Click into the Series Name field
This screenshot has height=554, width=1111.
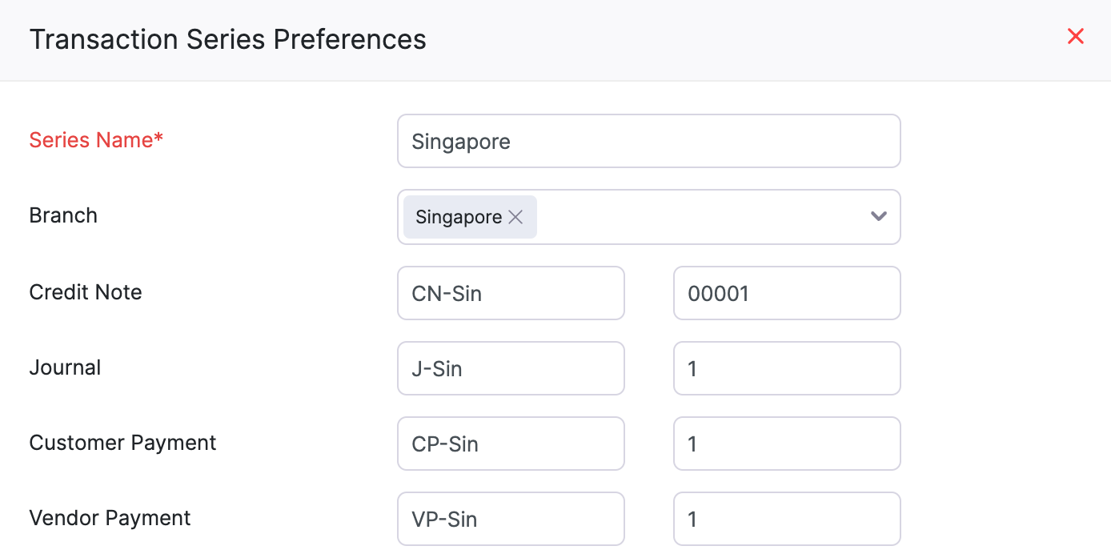[x=648, y=142]
